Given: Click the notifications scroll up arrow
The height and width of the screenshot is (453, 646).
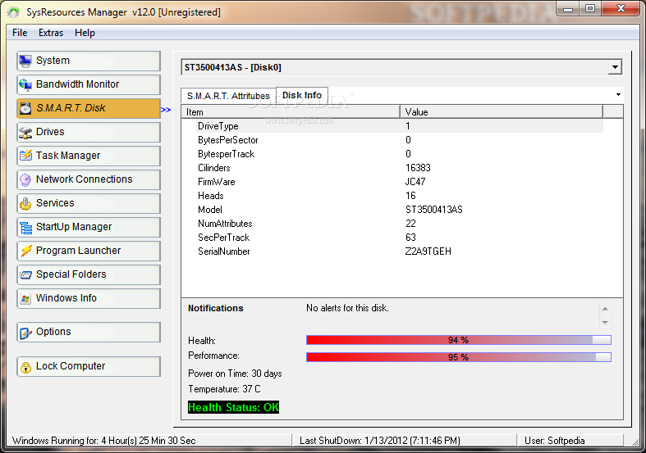Looking at the screenshot, I should [605, 309].
